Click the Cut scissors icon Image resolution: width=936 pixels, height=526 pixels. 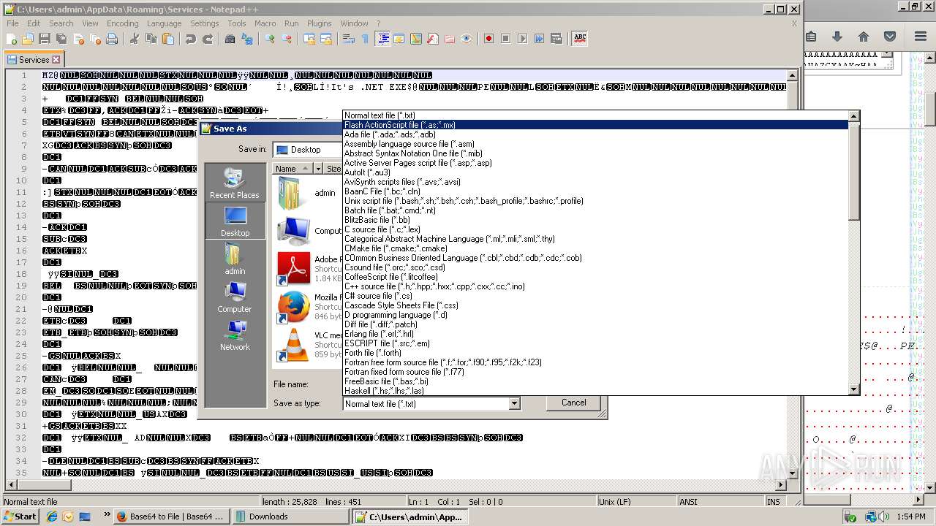click(134, 39)
